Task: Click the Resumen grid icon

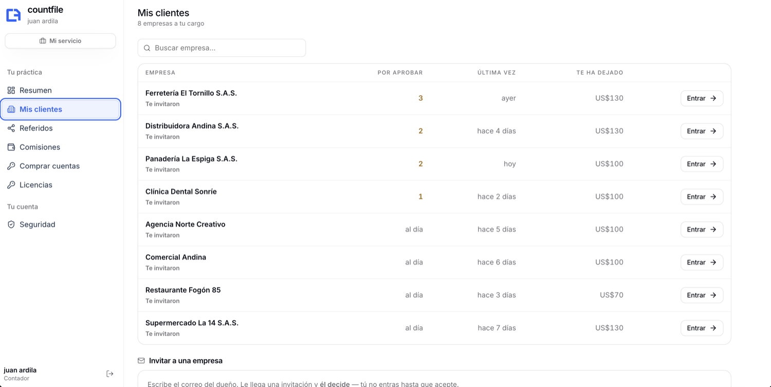Action: point(11,90)
